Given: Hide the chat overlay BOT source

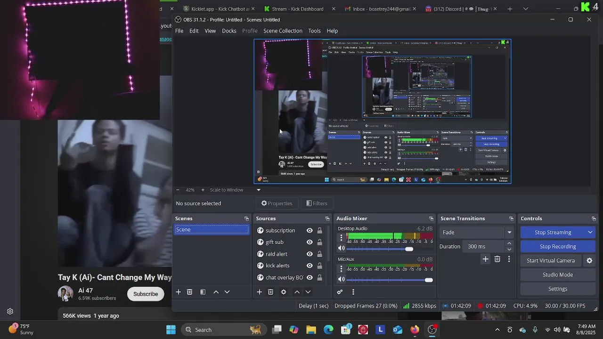Looking at the screenshot, I should (x=310, y=277).
